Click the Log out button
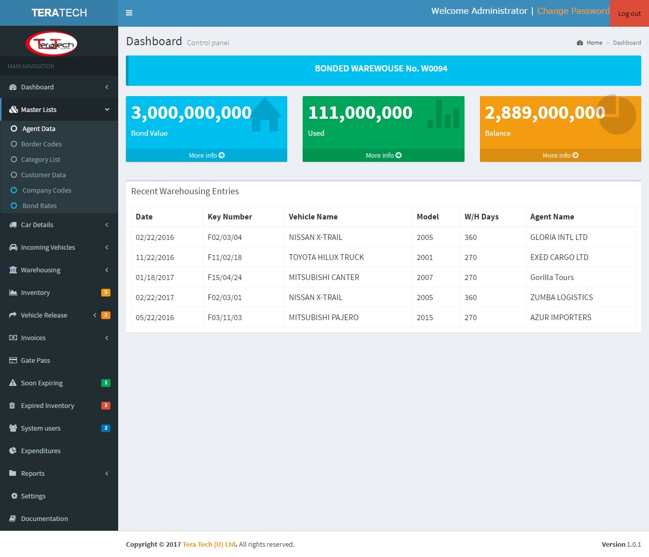649x557 pixels. click(629, 13)
